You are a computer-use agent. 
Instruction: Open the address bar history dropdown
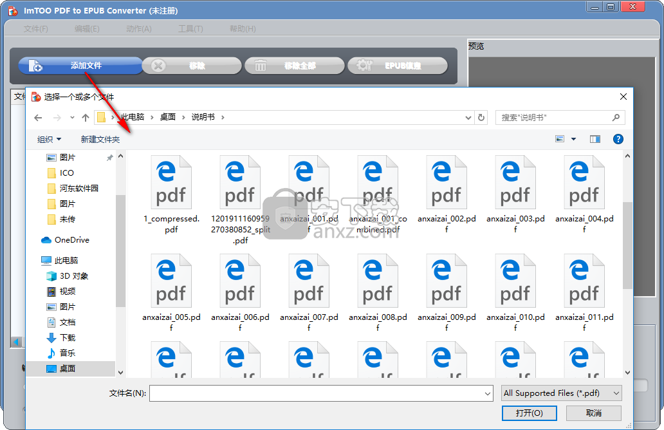click(468, 117)
